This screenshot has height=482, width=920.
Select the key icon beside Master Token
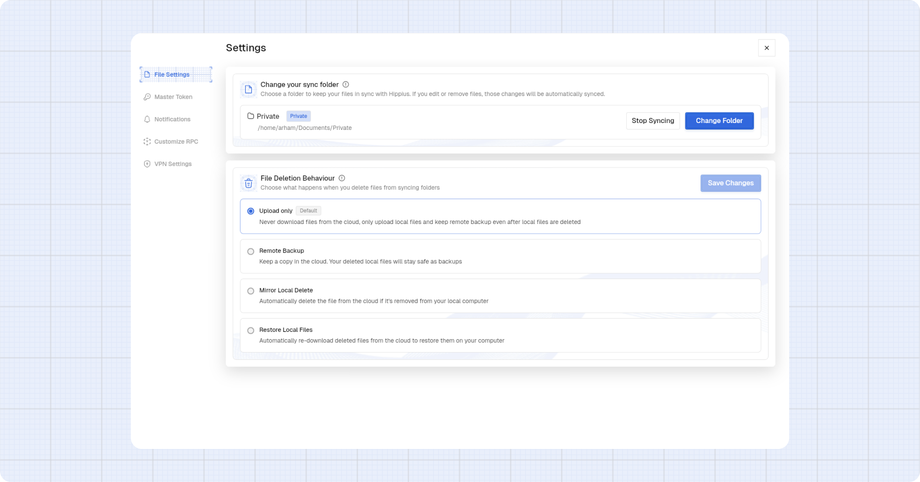tap(146, 96)
